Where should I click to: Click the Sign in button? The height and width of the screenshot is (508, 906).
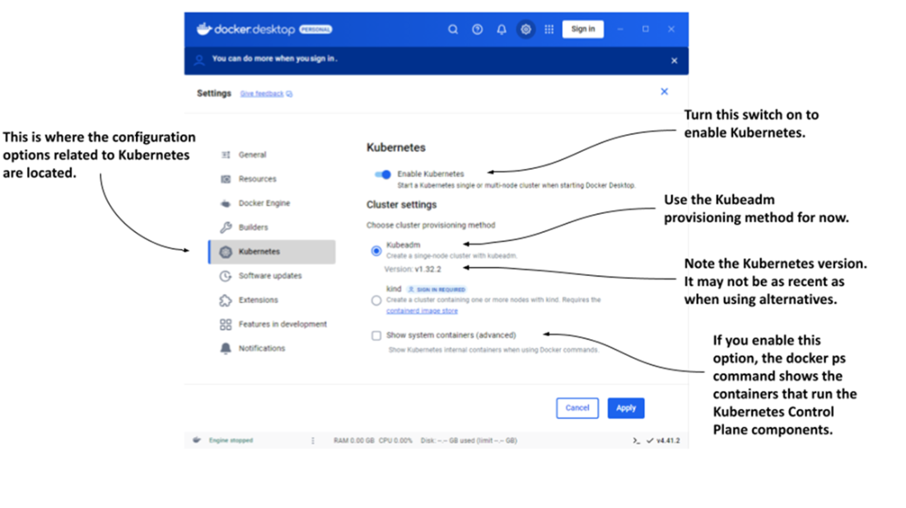pyautogui.click(x=583, y=29)
